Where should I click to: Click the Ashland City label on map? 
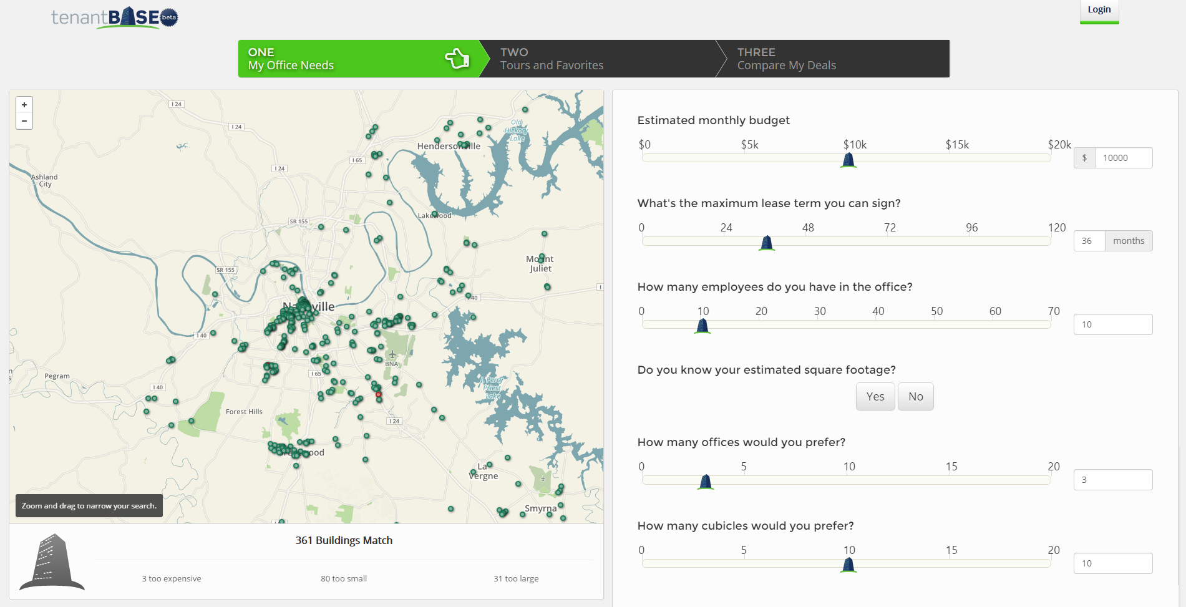coord(44,181)
